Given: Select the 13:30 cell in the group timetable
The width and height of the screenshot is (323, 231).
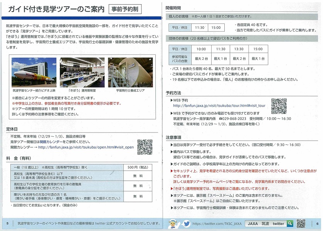Looking at the screenshot, I should click(x=239, y=49).
